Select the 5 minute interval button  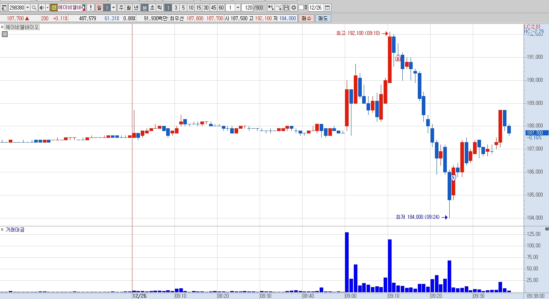click(x=183, y=8)
